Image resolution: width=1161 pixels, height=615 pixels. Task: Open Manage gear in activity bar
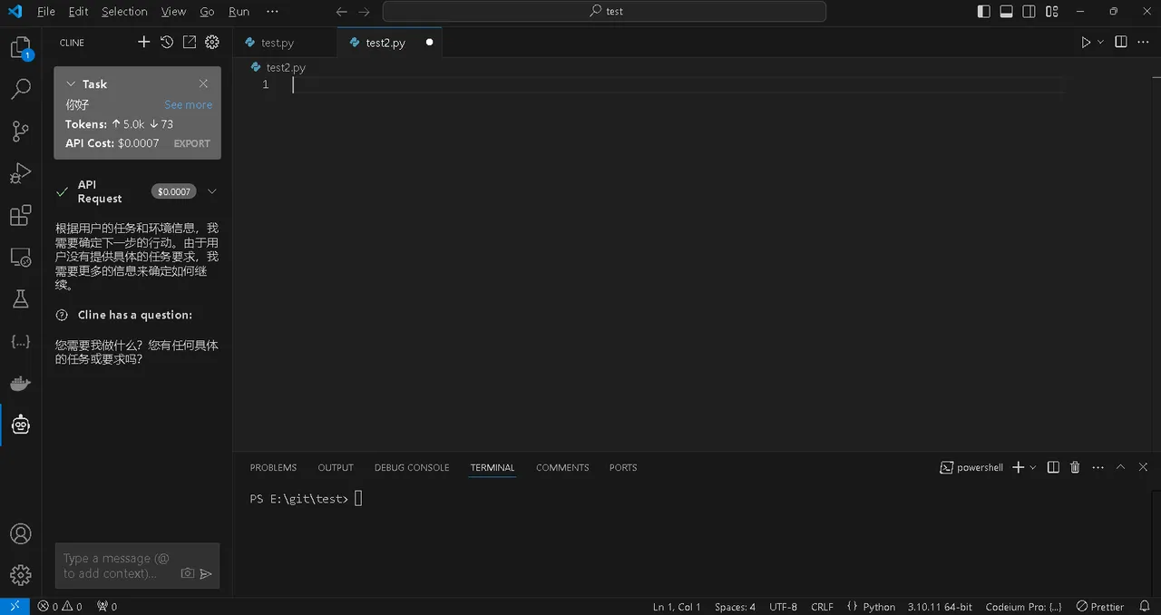tap(20, 575)
